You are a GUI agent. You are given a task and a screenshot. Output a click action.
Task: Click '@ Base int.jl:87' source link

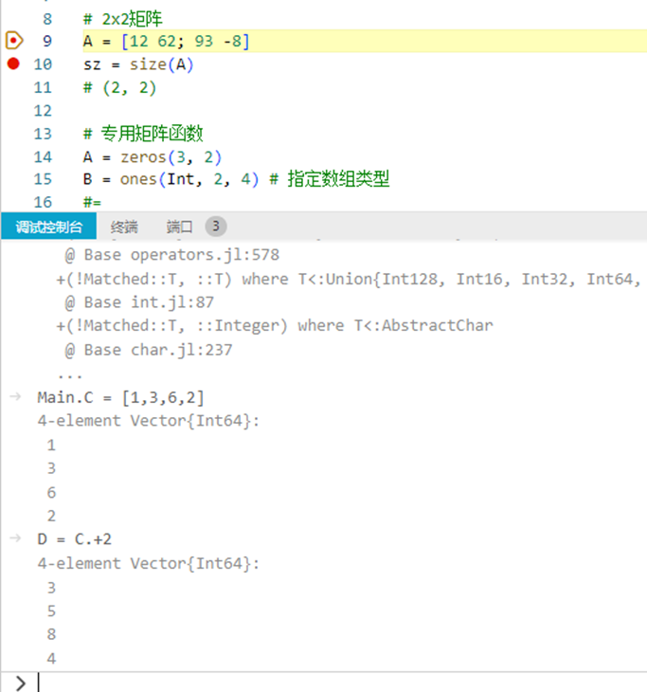pyautogui.click(x=139, y=302)
